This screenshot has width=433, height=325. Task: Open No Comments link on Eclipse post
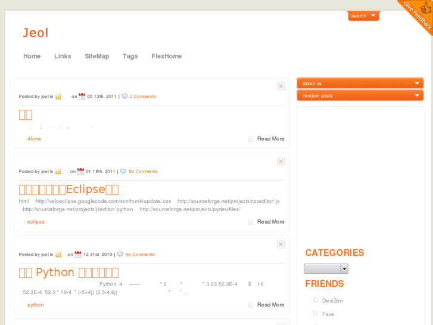[x=143, y=171]
